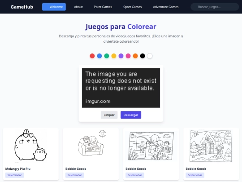Click the coloring canvas with the imgur error
The image size is (242, 182).
pyautogui.click(x=121, y=88)
